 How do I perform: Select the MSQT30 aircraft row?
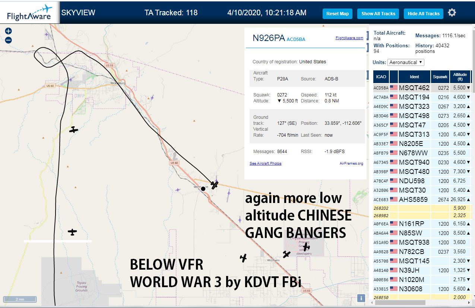click(422, 190)
